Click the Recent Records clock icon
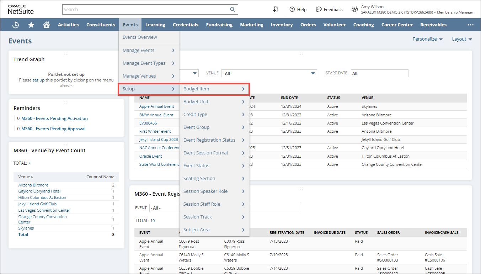The height and width of the screenshot is (274, 481). pos(16,25)
